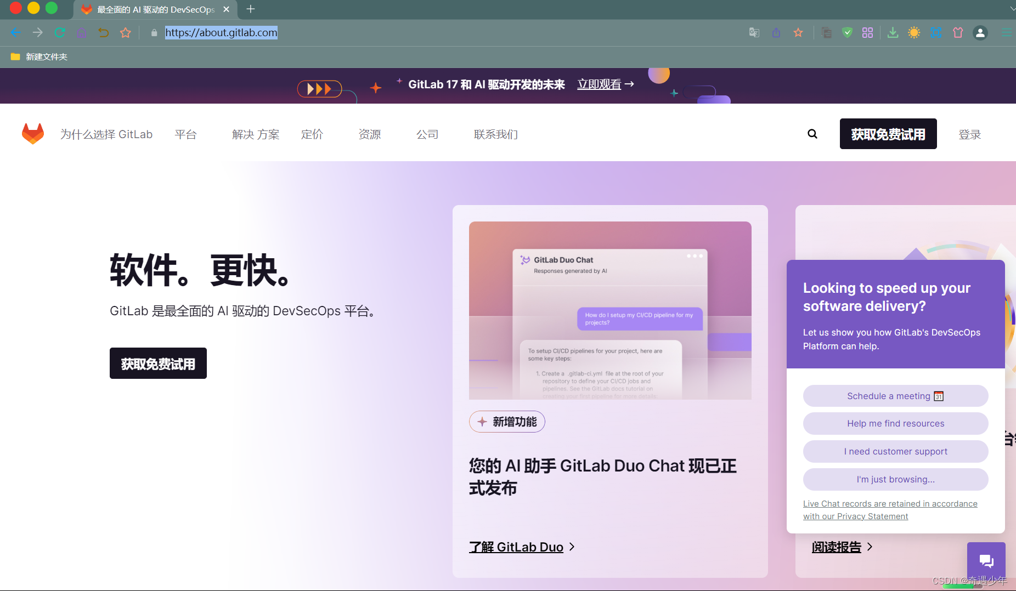Viewport: 1016px width, 591px height.
Task: Open site search magnifier icon
Action: (x=812, y=134)
